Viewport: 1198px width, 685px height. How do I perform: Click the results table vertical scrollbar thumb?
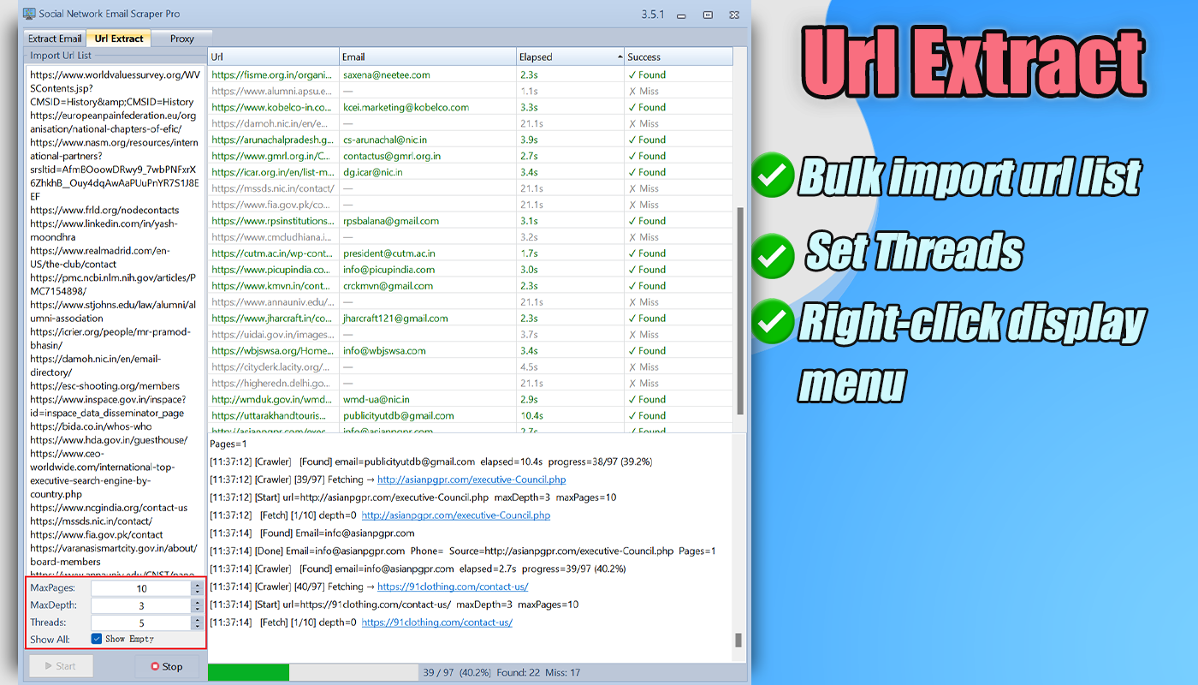coord(740,310)
